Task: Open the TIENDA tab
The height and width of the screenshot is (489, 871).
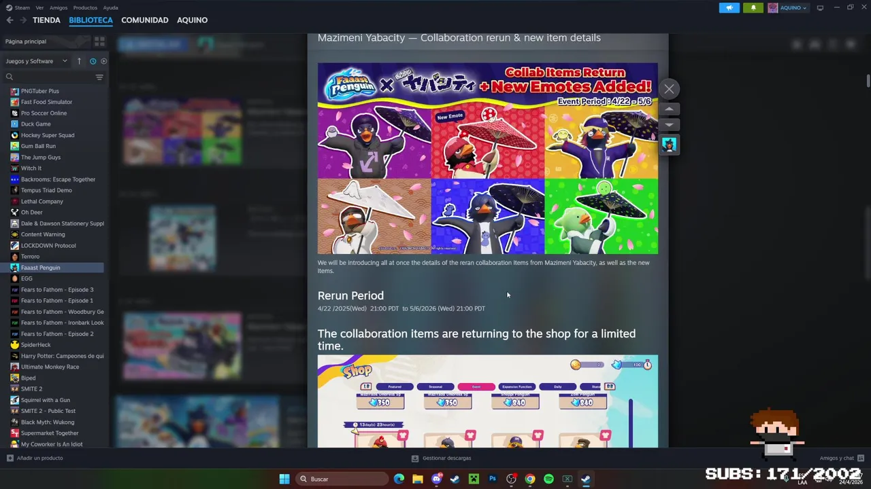Action: (x=46, y=20)
